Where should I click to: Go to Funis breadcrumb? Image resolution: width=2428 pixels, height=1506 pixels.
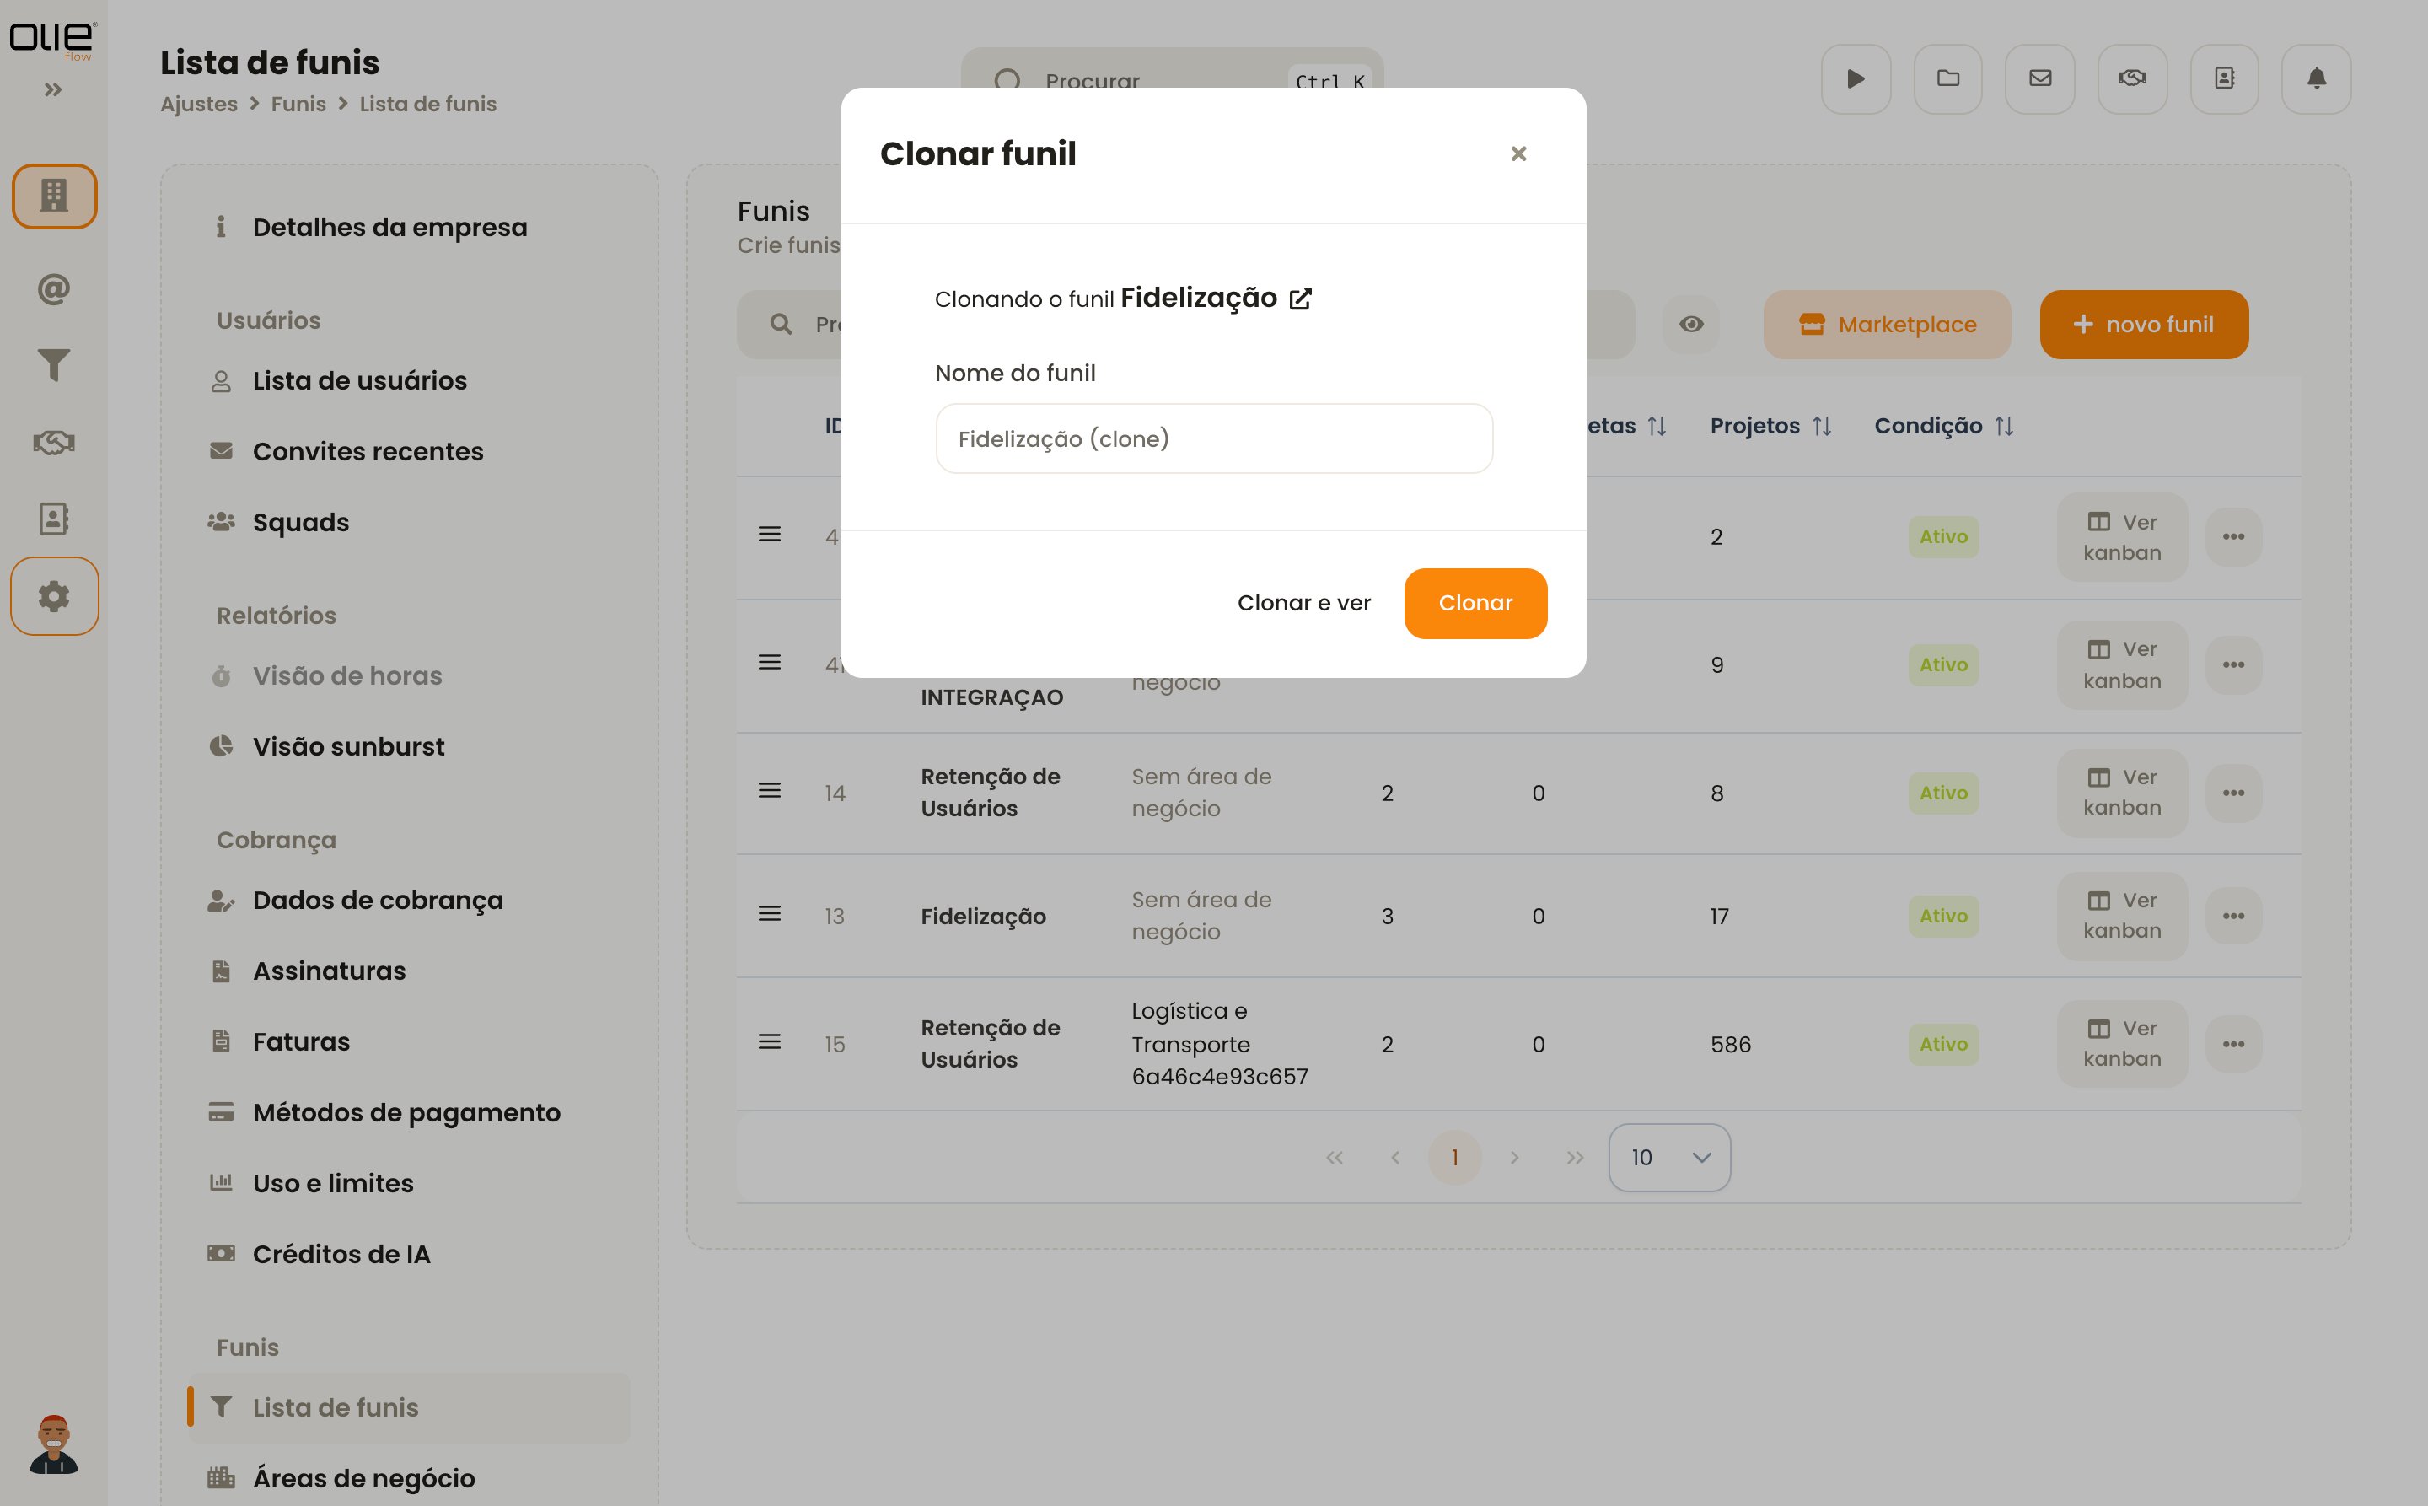[x=298, y=105]
